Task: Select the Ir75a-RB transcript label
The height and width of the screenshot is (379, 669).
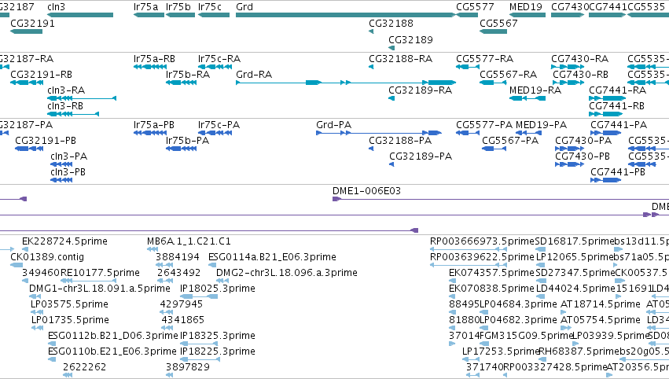Action: point(154,58)
